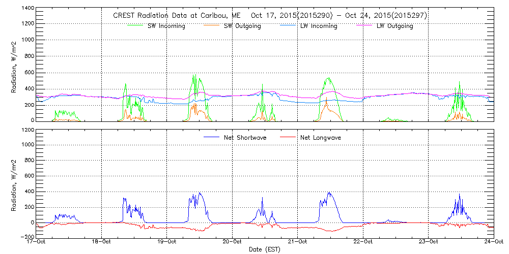Screen dimensions: 509x254
Task: Pick the blue line swatch beside Net Shortwave
Action: [x=211, y=137]
